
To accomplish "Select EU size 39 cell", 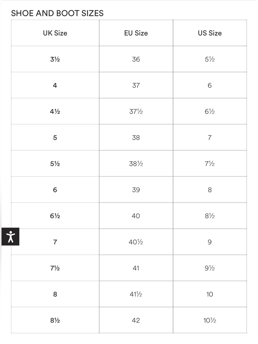I will click(136, 190).
